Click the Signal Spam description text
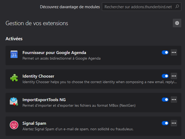 tap(78, 129)
